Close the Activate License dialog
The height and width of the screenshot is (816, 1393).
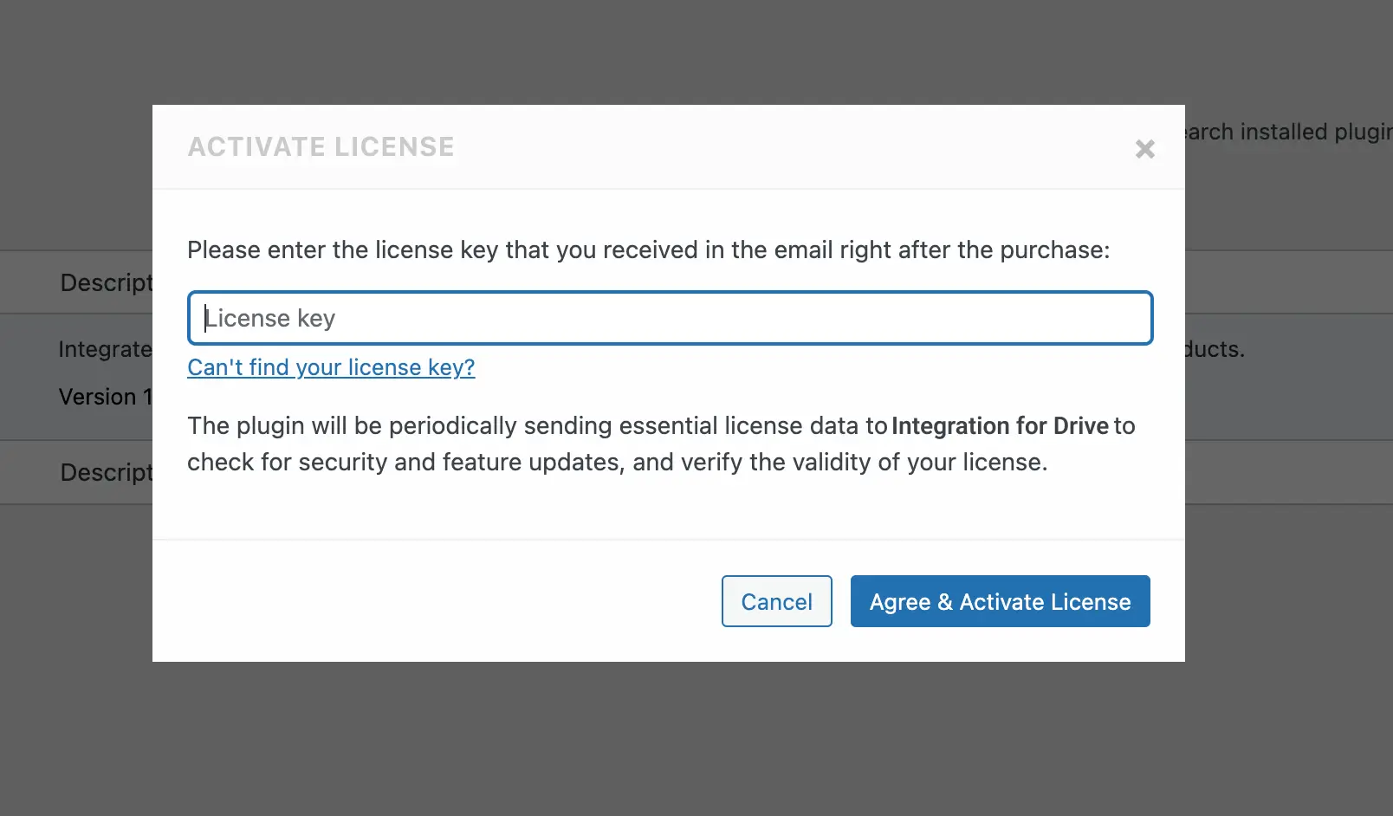1144,149
